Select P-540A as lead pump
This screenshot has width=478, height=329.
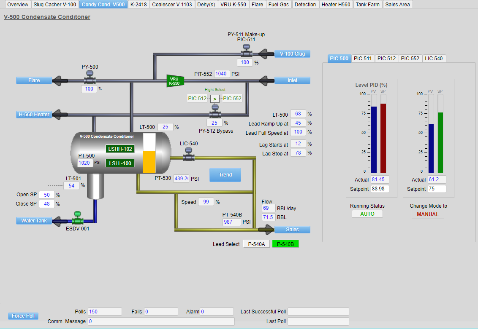[x=256, y=244]
